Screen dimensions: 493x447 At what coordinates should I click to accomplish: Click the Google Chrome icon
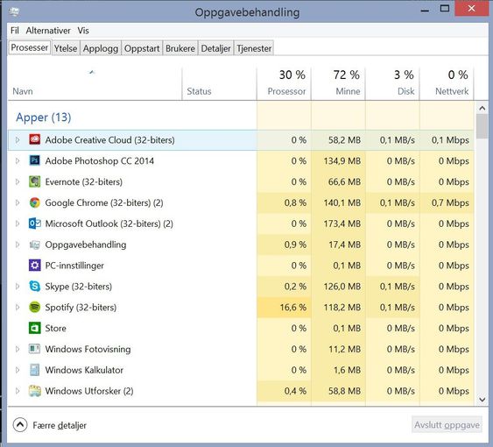click(34, 202)
